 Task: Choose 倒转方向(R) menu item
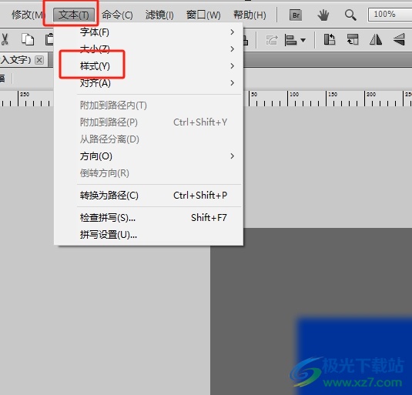tap(149, 173)
